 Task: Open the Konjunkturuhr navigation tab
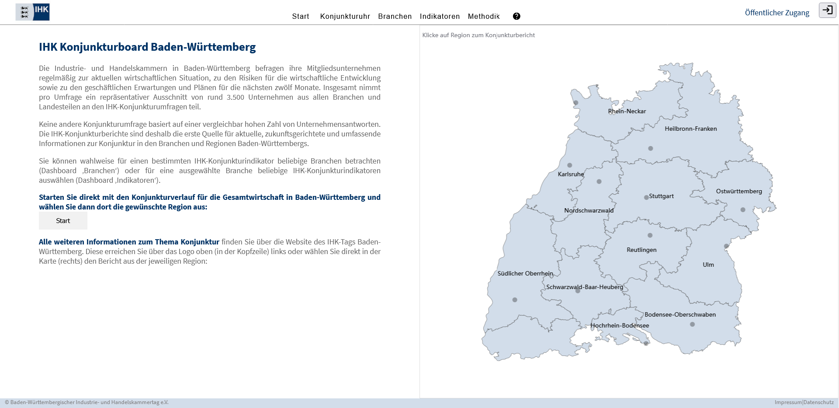point(345,16)
